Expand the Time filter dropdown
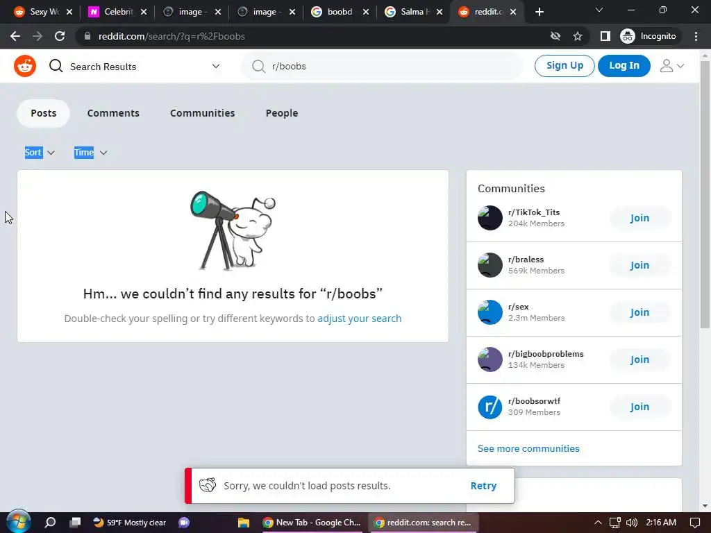 click(x=90, y=152)
